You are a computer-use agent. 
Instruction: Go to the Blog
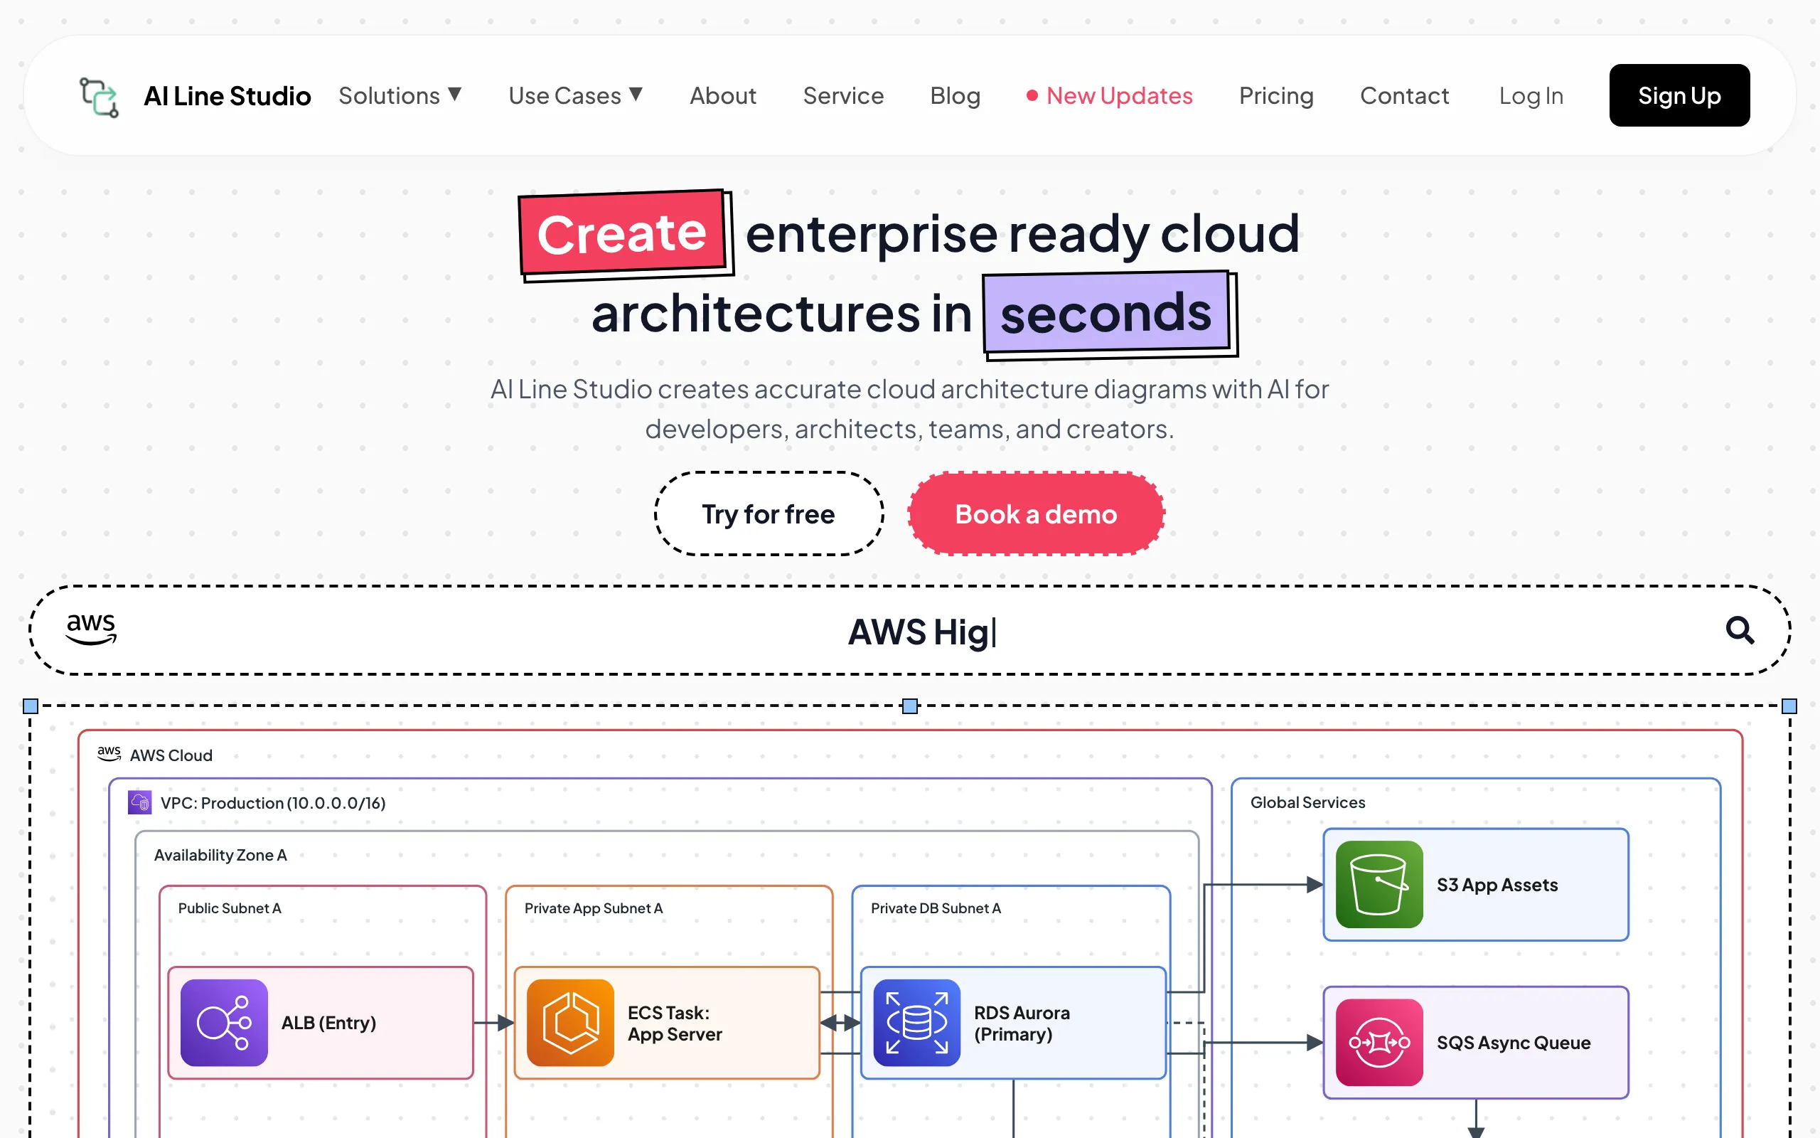(x=955, y=95)
